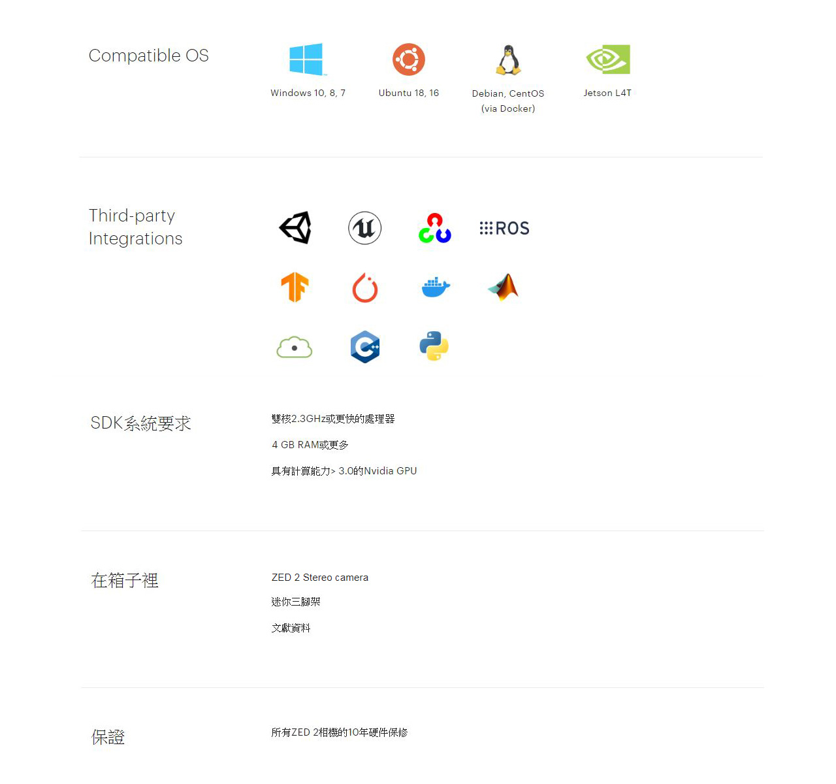This screenshot has width=836, height=784.
Task: Click the Windows logo icon
Action: (x=307, y=59)
